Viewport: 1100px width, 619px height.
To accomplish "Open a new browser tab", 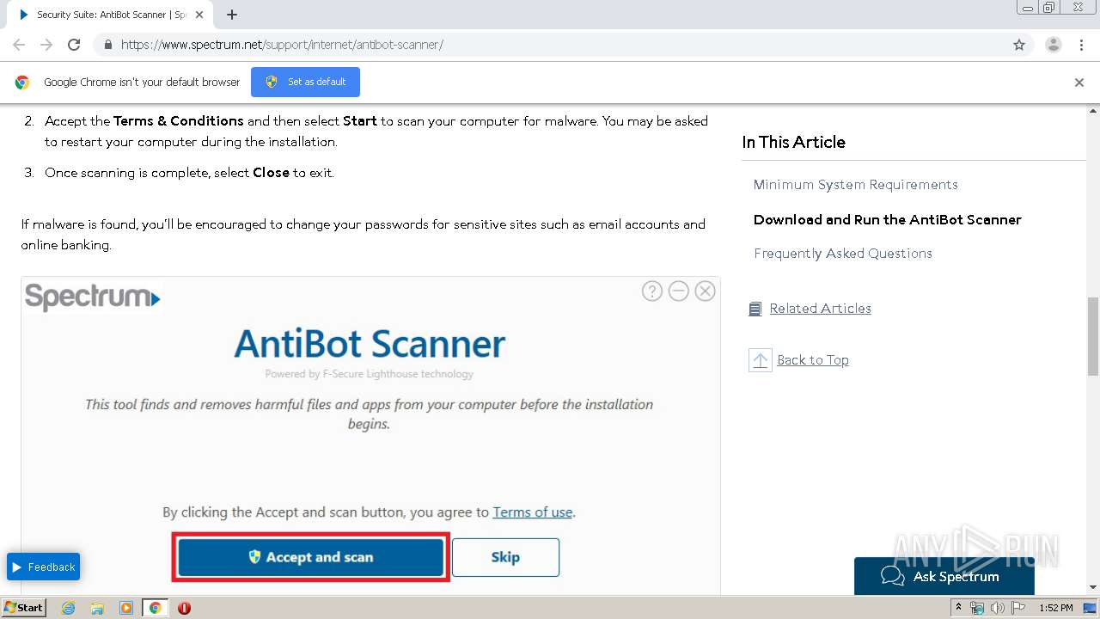I will point(231,15).
